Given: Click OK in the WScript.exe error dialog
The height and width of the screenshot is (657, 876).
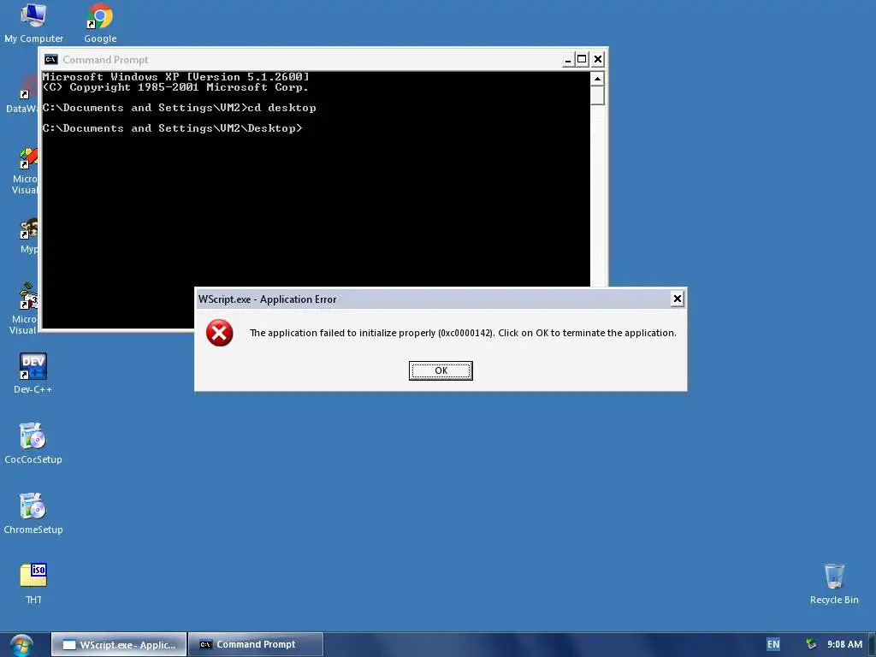Looking at the screenshot, I should pyautogui.click(x=441, y=370).
